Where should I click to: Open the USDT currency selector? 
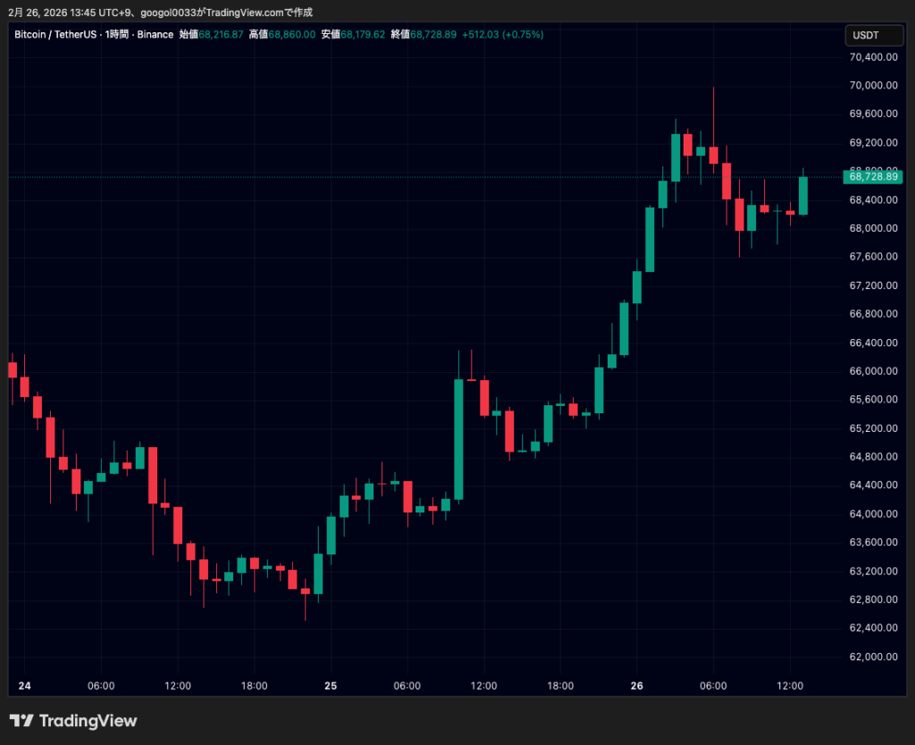click(866, 35)
